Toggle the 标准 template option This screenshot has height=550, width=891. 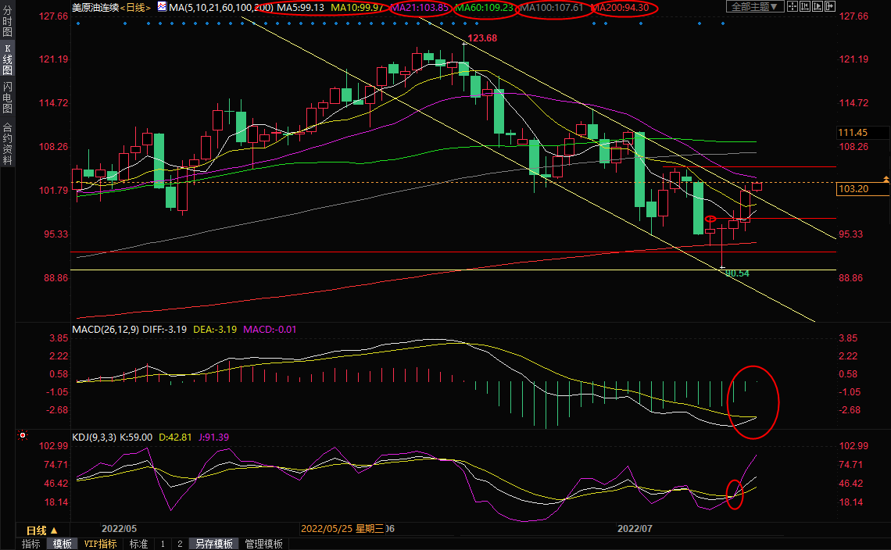pos(138,544)
